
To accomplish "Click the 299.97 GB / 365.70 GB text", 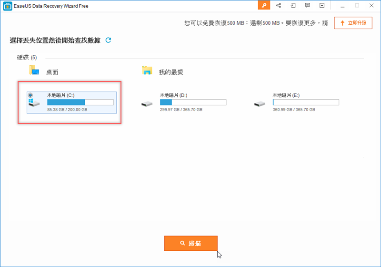I will [181, 110].
